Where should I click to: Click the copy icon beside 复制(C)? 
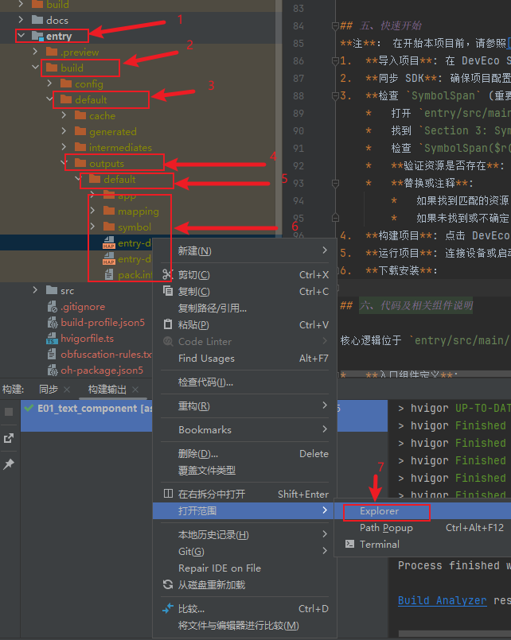point(167,291)
